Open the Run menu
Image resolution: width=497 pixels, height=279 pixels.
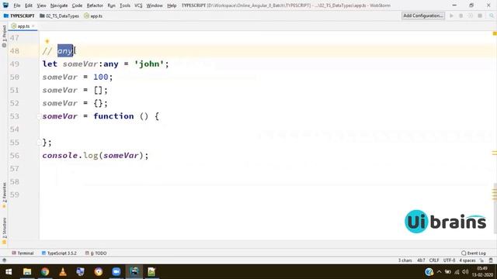(111, 5)
